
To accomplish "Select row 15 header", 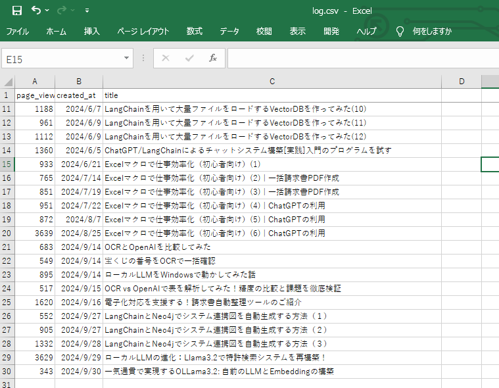I will (x=7, y=164).
